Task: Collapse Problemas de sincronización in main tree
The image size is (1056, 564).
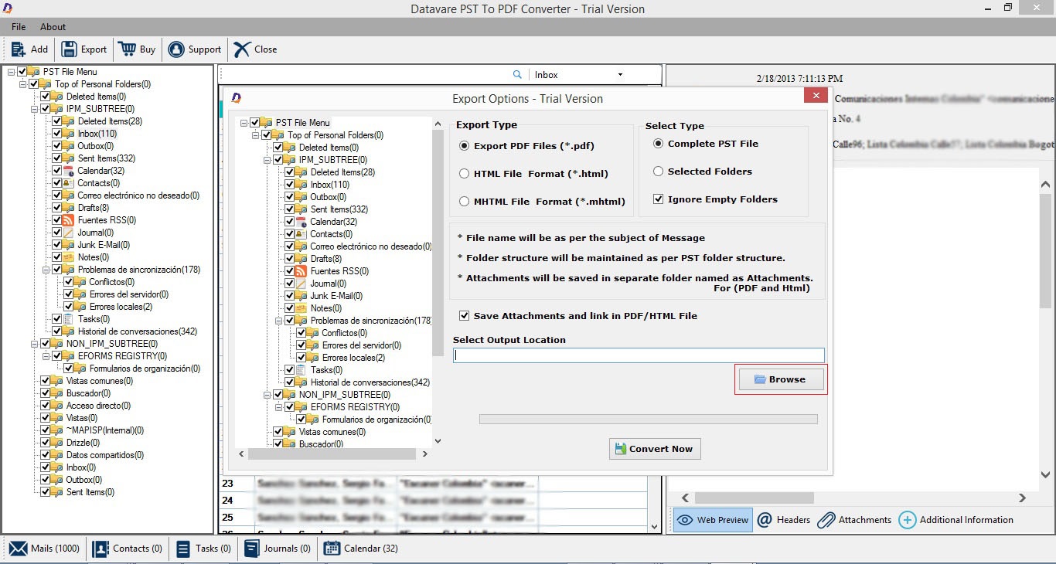Action: click(x=46, y=270)
